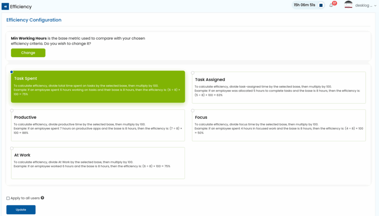Select the At Work radio button
This screenshot has width=379, height=216.
tap(12, 148)
